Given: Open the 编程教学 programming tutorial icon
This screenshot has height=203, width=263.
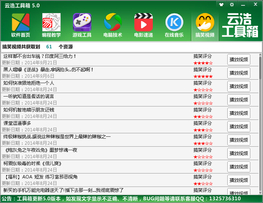Looking at the screenshot, I should 51,25.
